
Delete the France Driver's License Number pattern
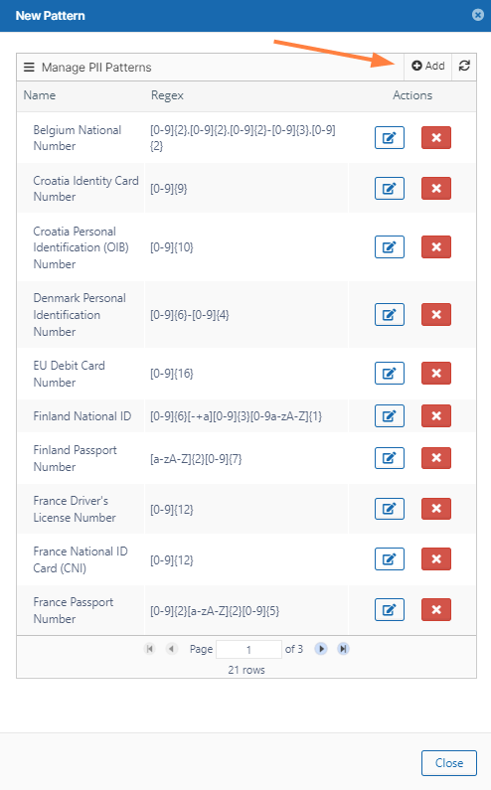click(436, 509)
